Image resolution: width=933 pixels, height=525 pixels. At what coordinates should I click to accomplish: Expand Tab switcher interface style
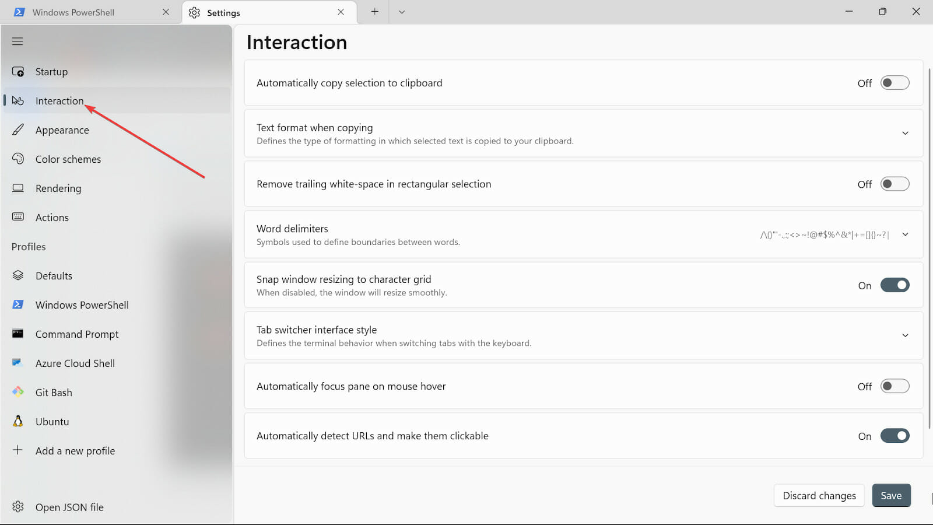905,335
